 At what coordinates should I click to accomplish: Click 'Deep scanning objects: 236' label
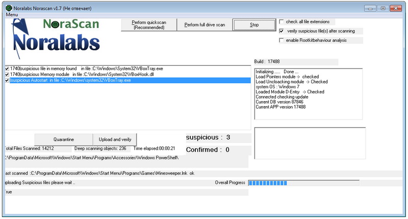tap(100, 149)
